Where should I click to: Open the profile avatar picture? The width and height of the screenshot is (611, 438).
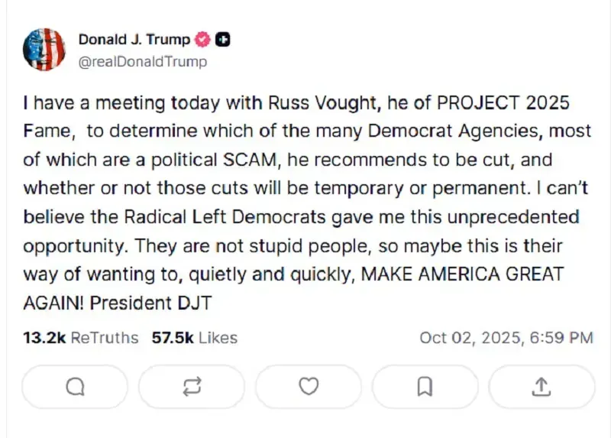pyautogui.click(x=44, y=50)
